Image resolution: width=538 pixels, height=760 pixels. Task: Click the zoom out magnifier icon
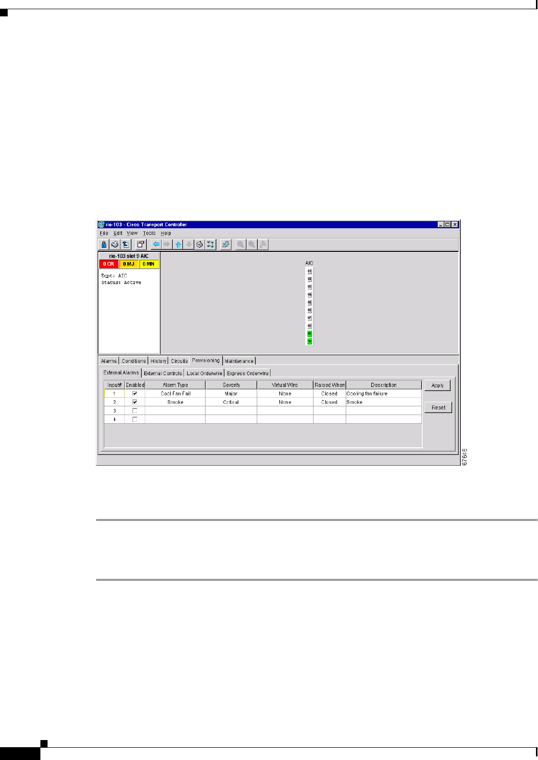(241, 245)
